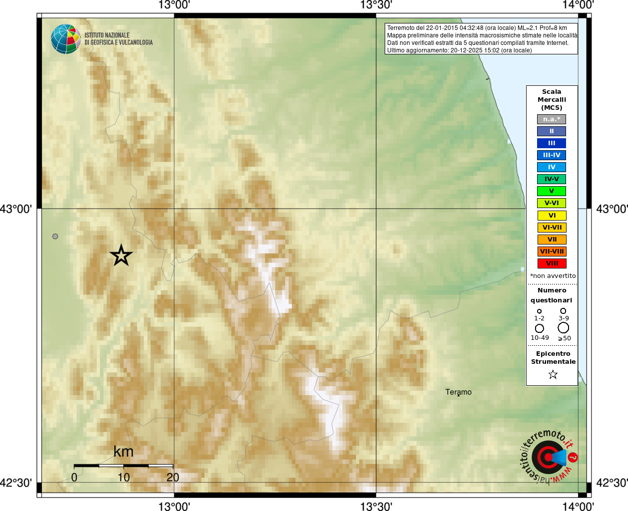Click the 3-9 questionnaires circle symbol
The width and height of the screenshot is (628, 511).
[563, 310]
